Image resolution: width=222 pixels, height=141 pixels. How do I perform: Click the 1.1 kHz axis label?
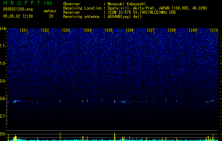(3, 46)
